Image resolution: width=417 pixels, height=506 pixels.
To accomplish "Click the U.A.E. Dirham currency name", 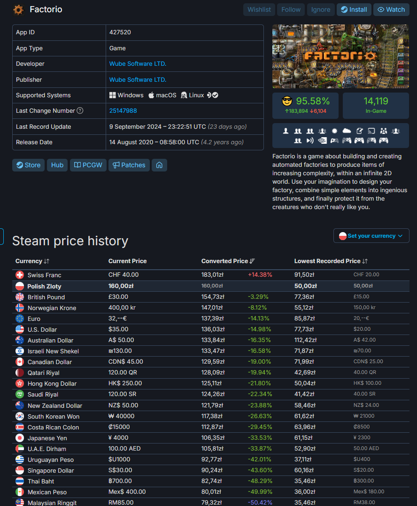I will [x=47, y=449].
